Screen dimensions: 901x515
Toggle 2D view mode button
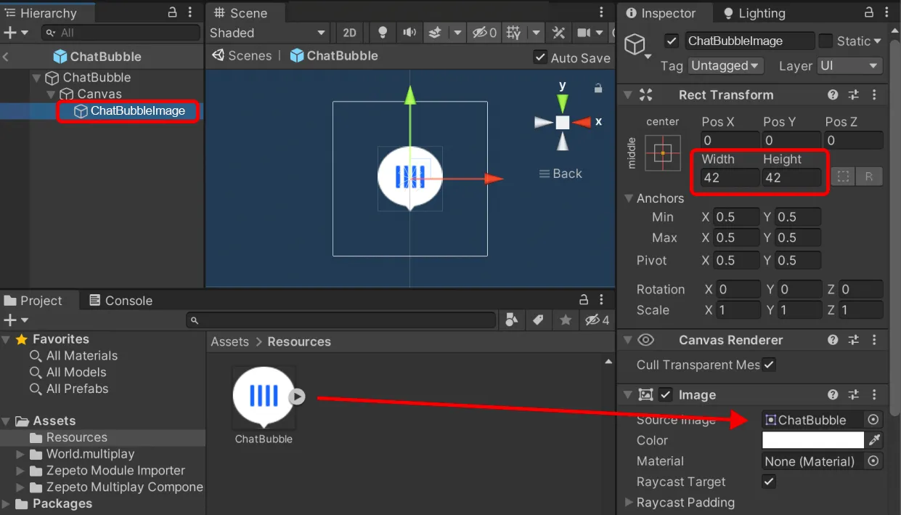pyautogui.click(x=350, y=33)
